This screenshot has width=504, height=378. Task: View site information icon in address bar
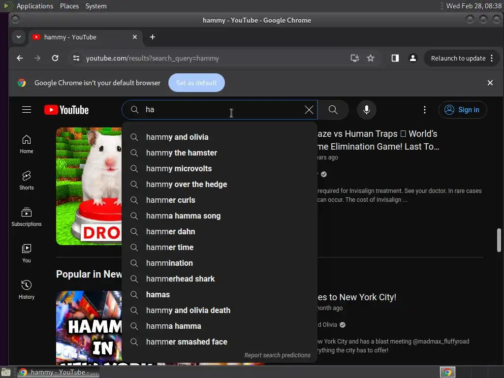pos(76,58)
